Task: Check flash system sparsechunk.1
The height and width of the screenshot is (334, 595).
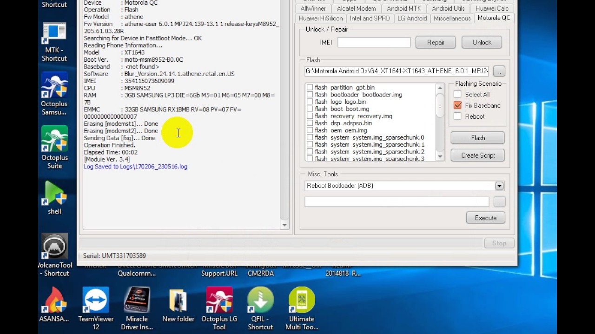Action: point(310,145)
